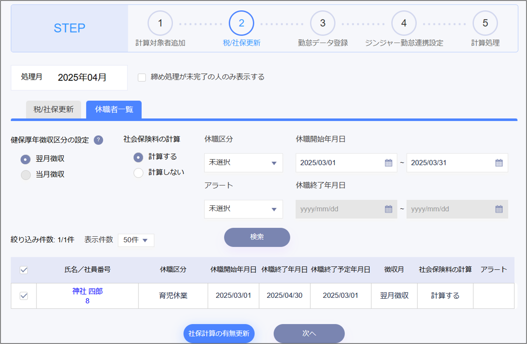Open the 休職区分 dropdown

[x=243, y=163]
